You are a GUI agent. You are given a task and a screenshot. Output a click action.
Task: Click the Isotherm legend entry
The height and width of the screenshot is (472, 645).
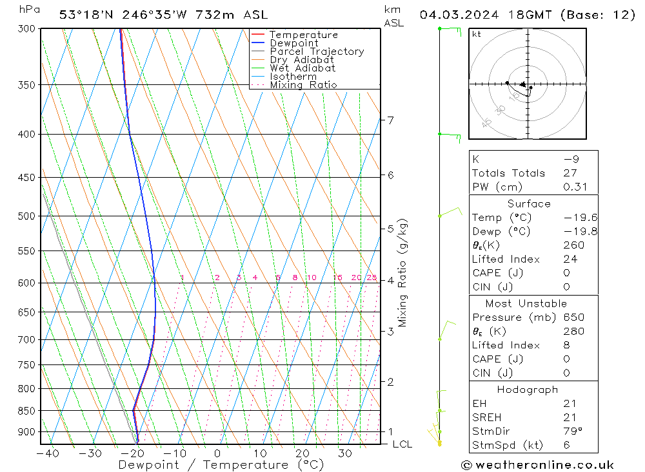284,77
